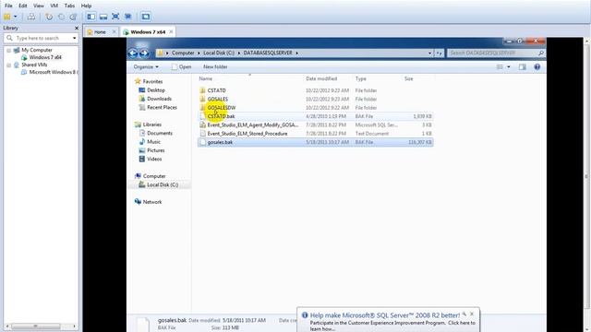Viewport: 591px width, 332px height.
Task: Open the Edit menu
Action: (x=22, y=6)
